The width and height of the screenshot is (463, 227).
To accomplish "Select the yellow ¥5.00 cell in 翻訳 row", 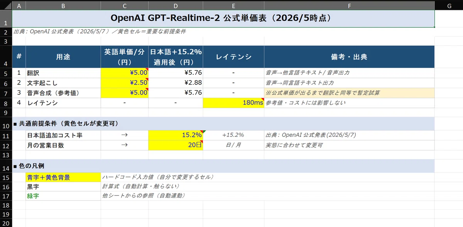I will point(124,73).
